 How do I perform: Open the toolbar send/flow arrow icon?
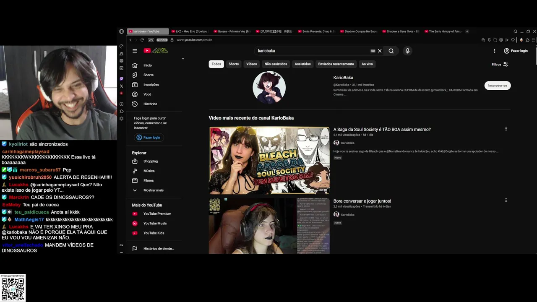click(507, 40)
